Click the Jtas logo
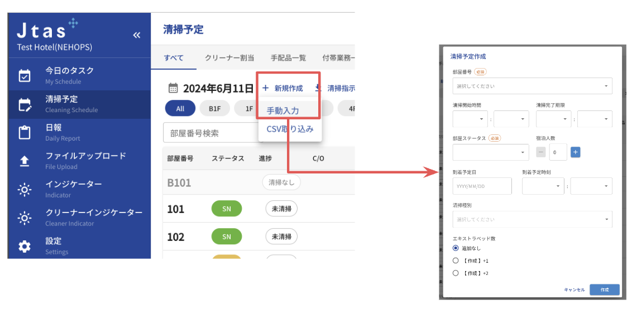632x309 pixels. 47,29
